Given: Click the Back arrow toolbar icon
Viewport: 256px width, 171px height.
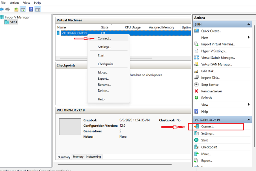Looking at the screenshot, I should (x=2, y=10).
